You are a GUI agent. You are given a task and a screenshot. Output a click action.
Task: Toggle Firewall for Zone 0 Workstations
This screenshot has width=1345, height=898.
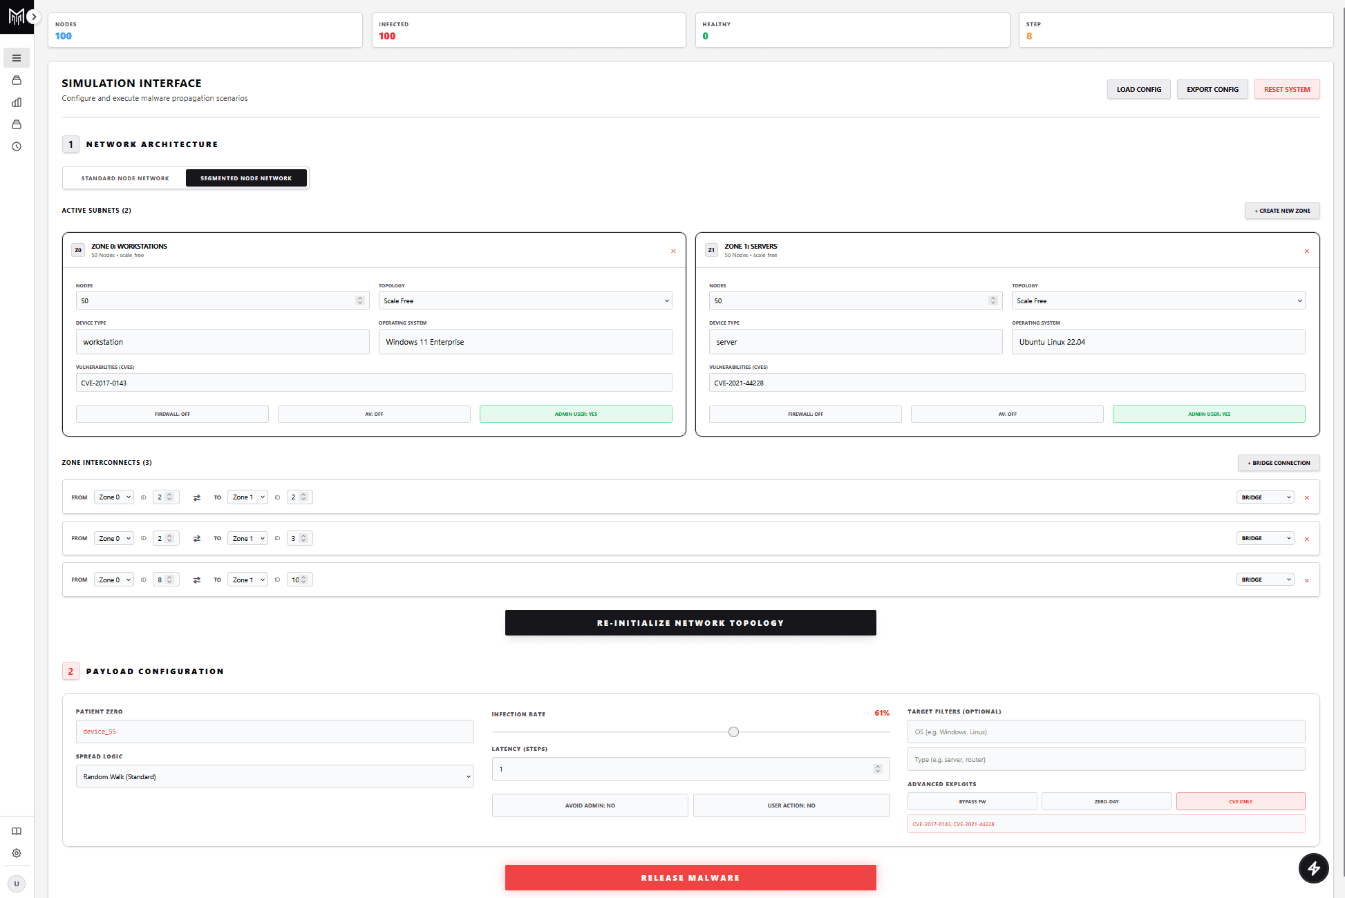tap(172, 414)
